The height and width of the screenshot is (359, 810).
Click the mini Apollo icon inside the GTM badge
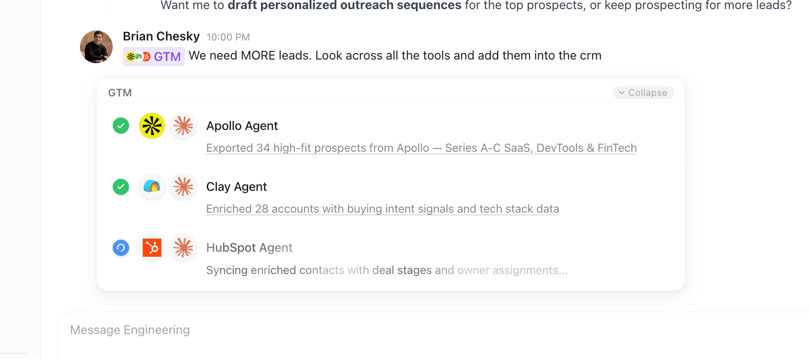click(130, 56)
